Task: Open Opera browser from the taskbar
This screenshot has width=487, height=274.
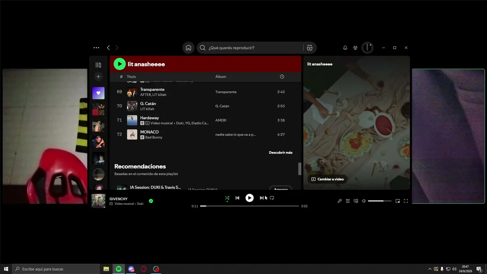Action: (143, 269)
